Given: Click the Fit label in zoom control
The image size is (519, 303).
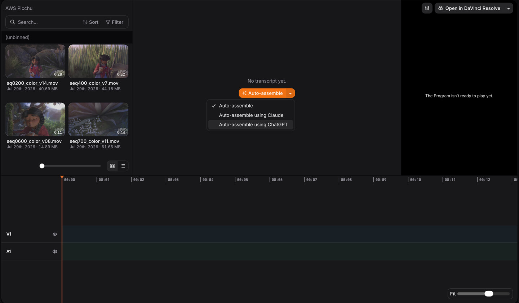Looking at the screenshot, I should [453, 294].
